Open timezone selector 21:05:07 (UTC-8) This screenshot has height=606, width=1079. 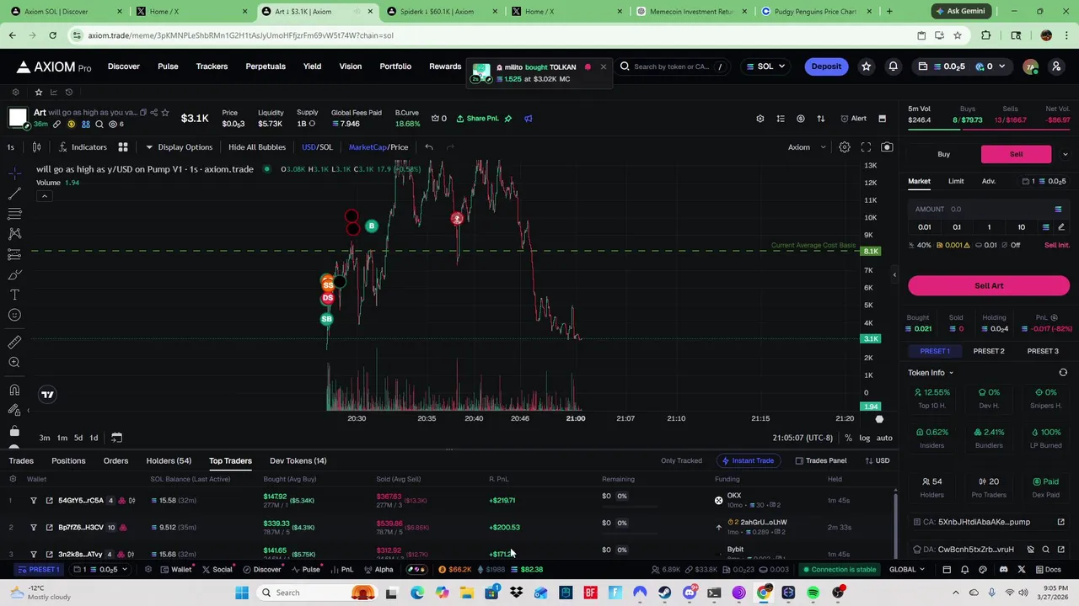click(803, 438)
